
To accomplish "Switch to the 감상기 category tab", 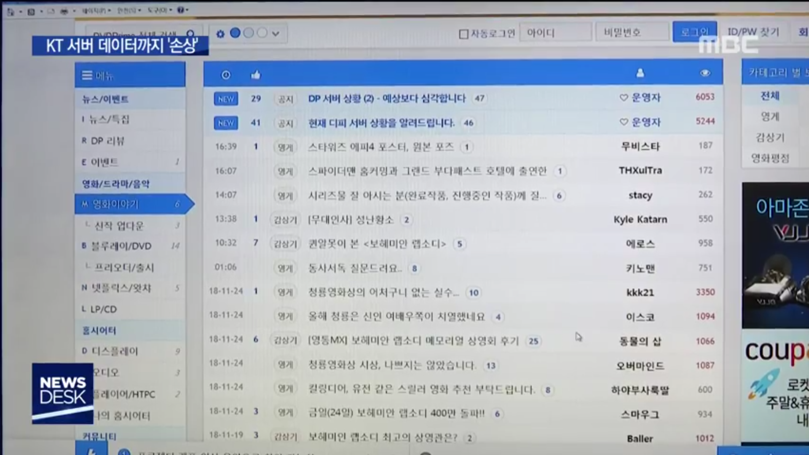I will (770, 137).
